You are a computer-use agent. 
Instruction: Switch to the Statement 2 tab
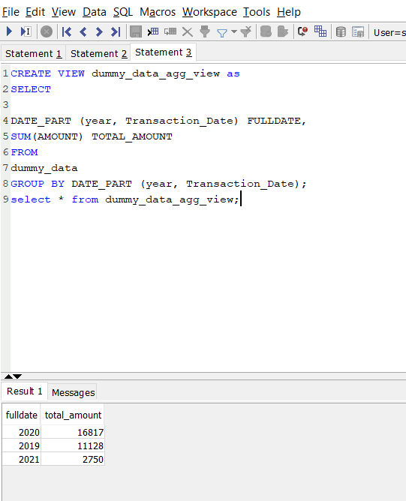(x=98, y=54)
